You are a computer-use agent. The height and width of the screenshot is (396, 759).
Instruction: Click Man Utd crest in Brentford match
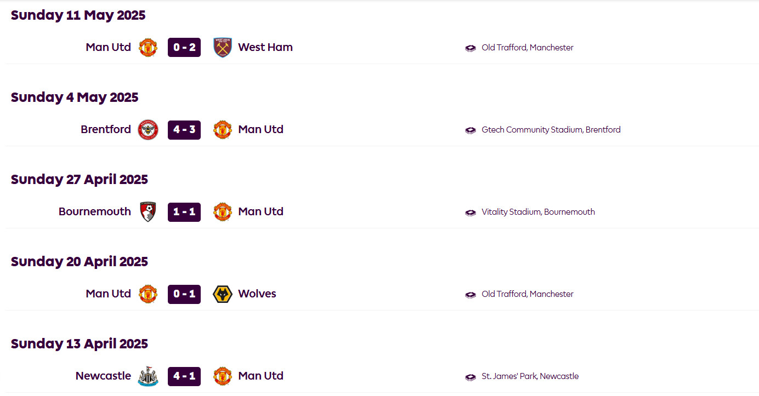coord(223,130)
